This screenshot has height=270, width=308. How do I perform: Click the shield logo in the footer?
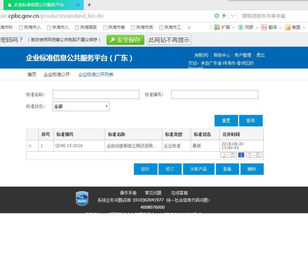click(x=82, y=199)
